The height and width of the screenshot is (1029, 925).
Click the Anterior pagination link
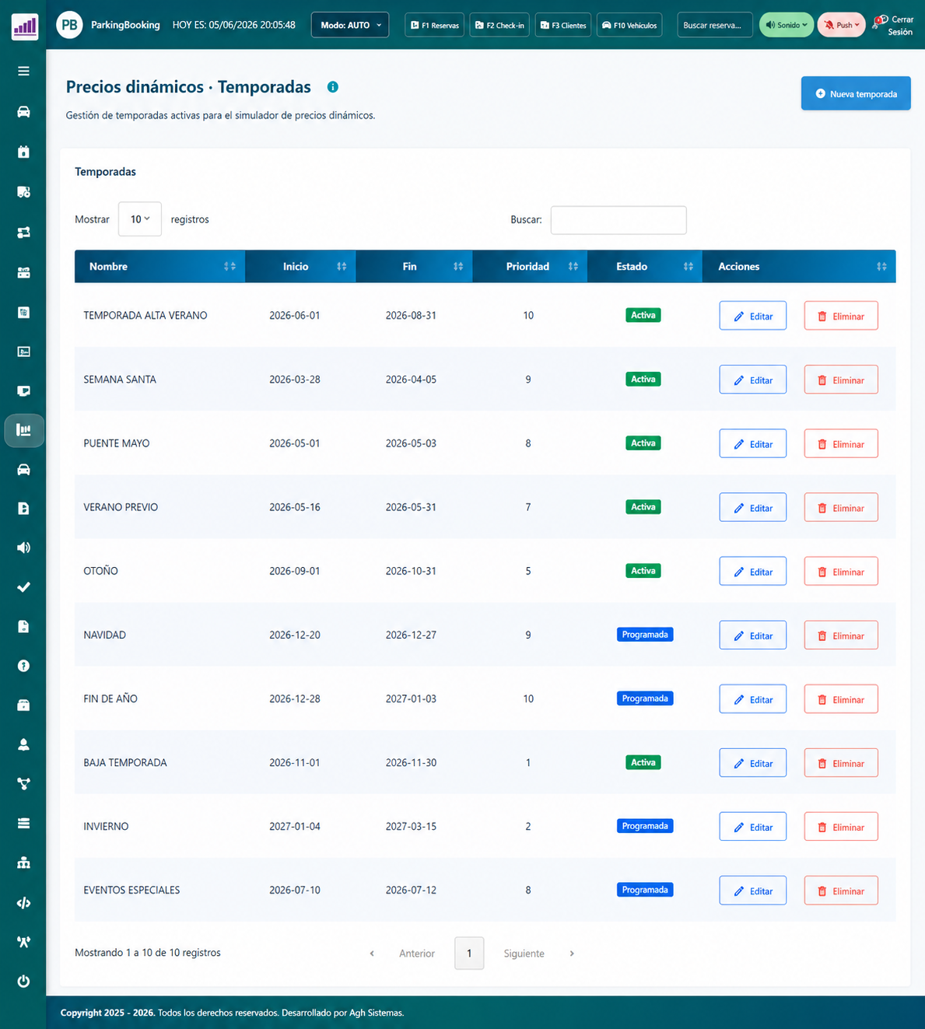coord(417,954)
